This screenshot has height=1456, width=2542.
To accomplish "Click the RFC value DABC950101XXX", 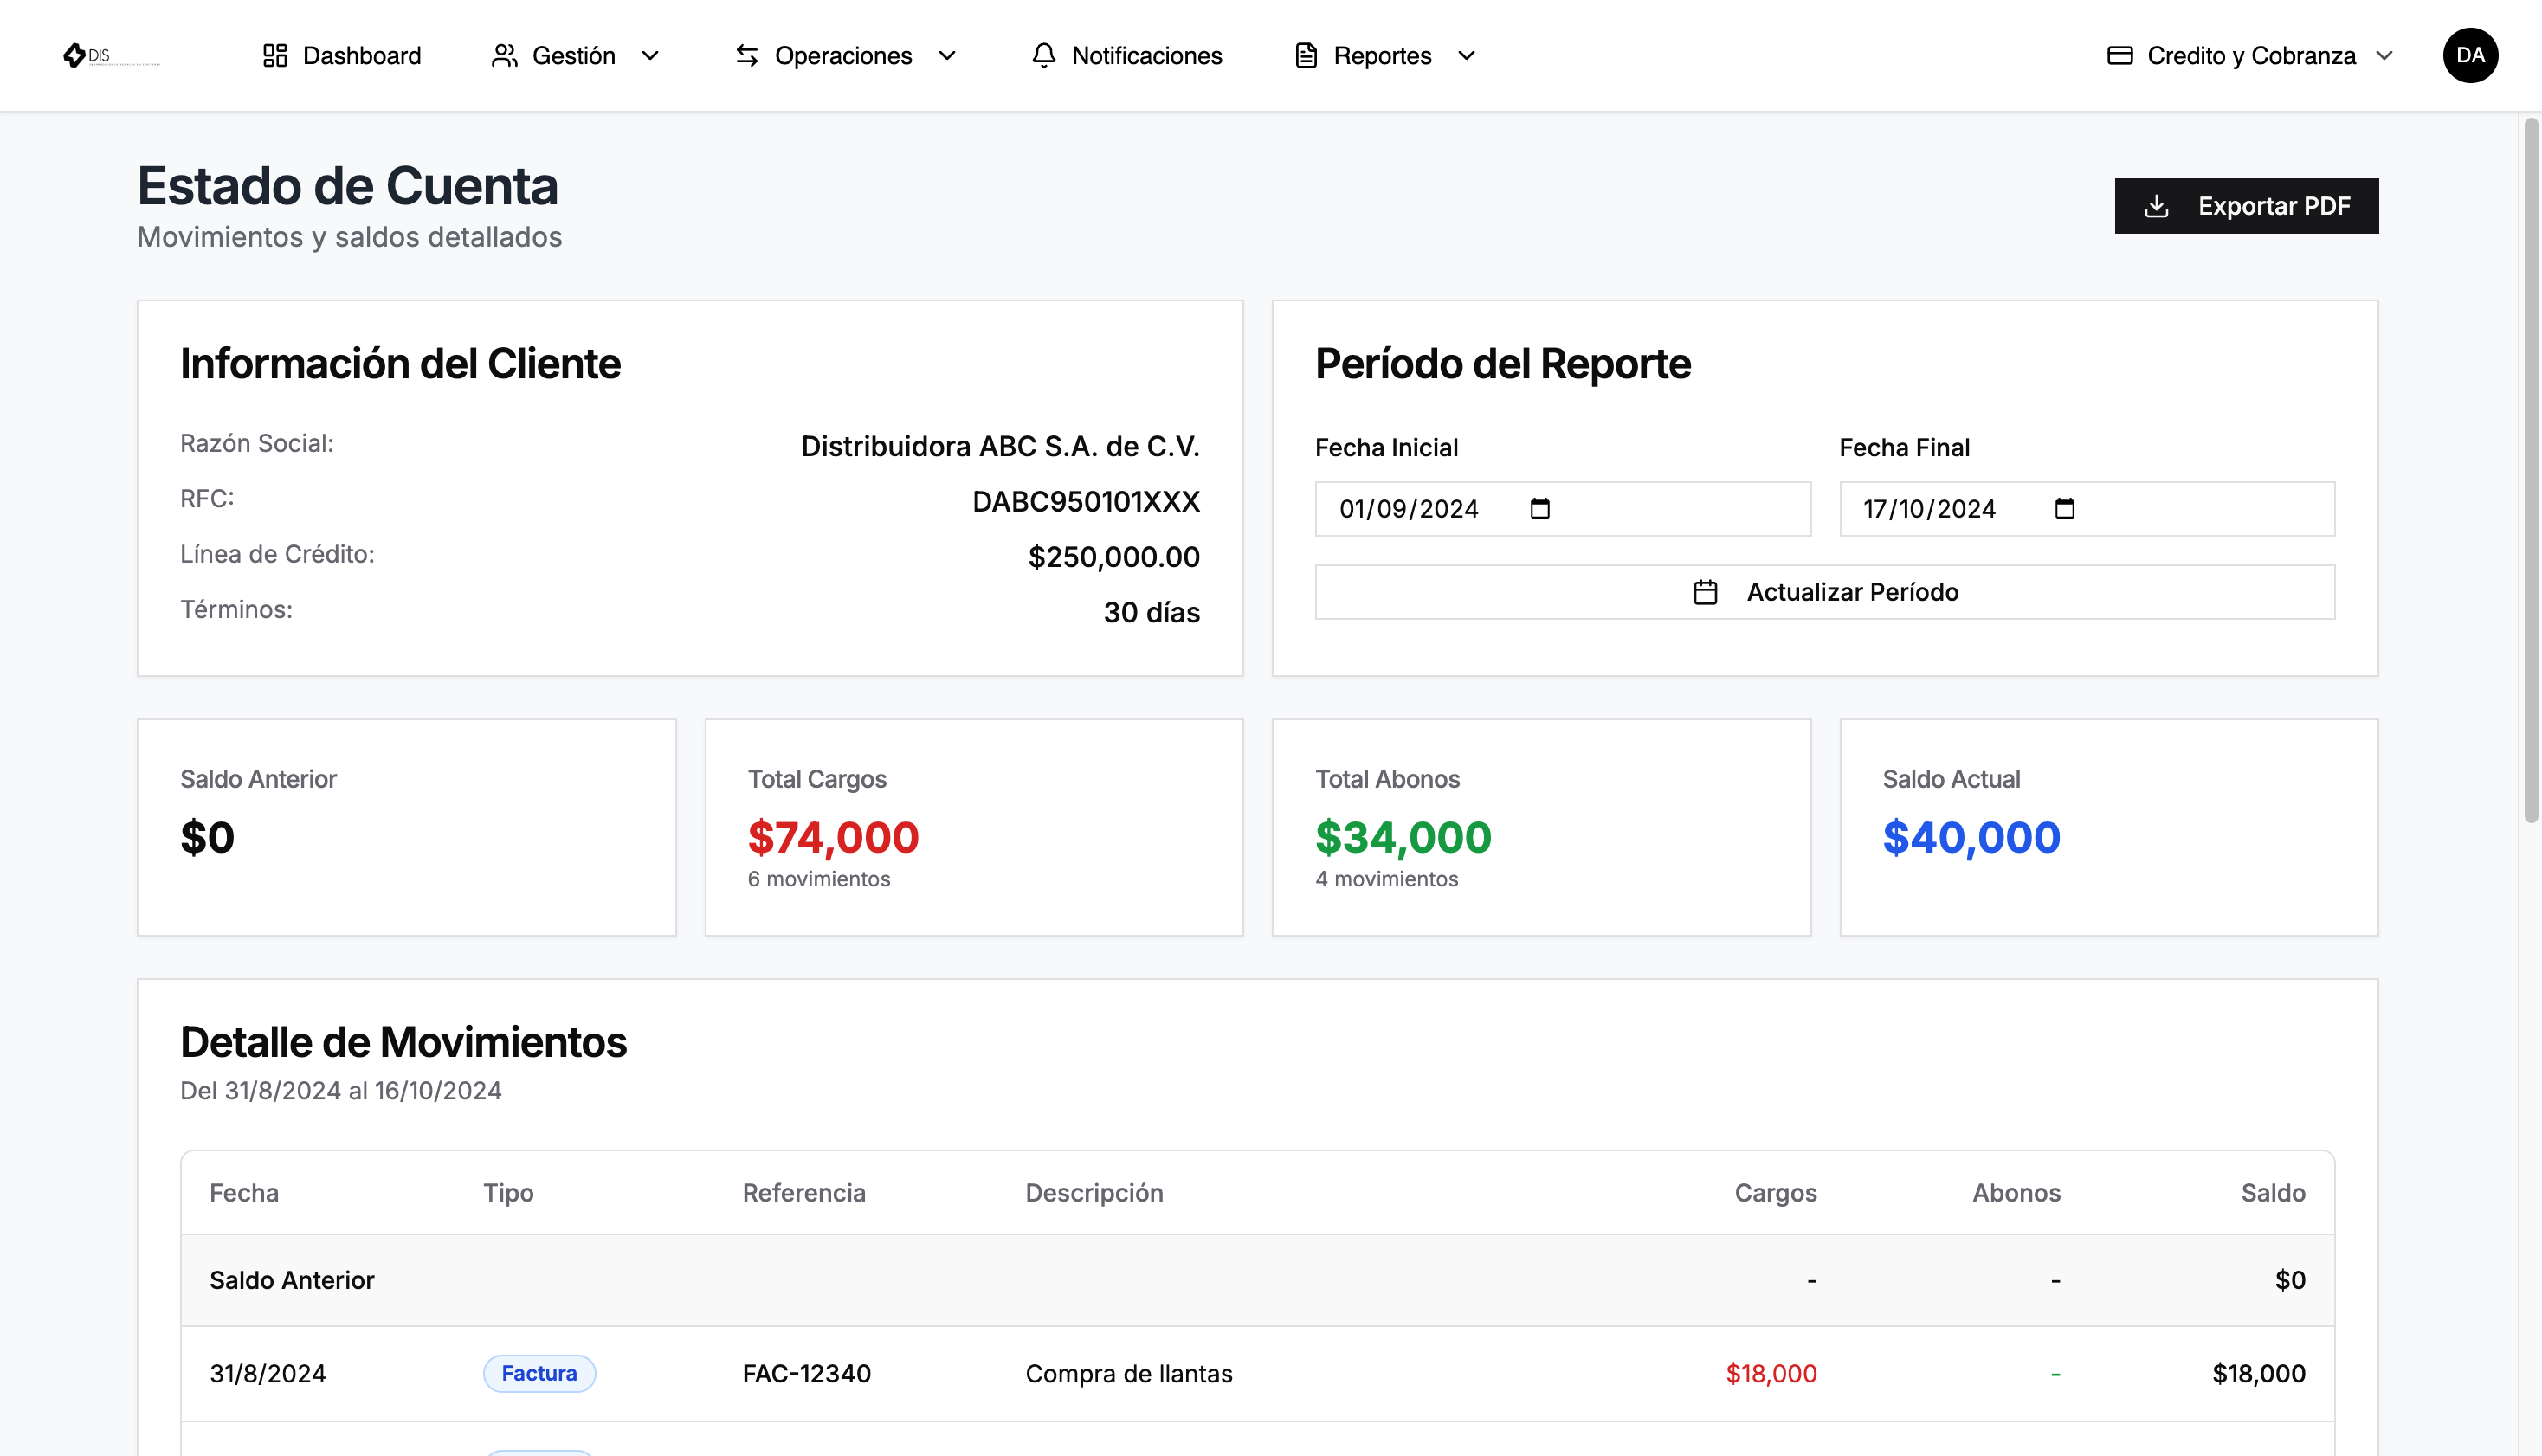I will tap(1085, 501).
